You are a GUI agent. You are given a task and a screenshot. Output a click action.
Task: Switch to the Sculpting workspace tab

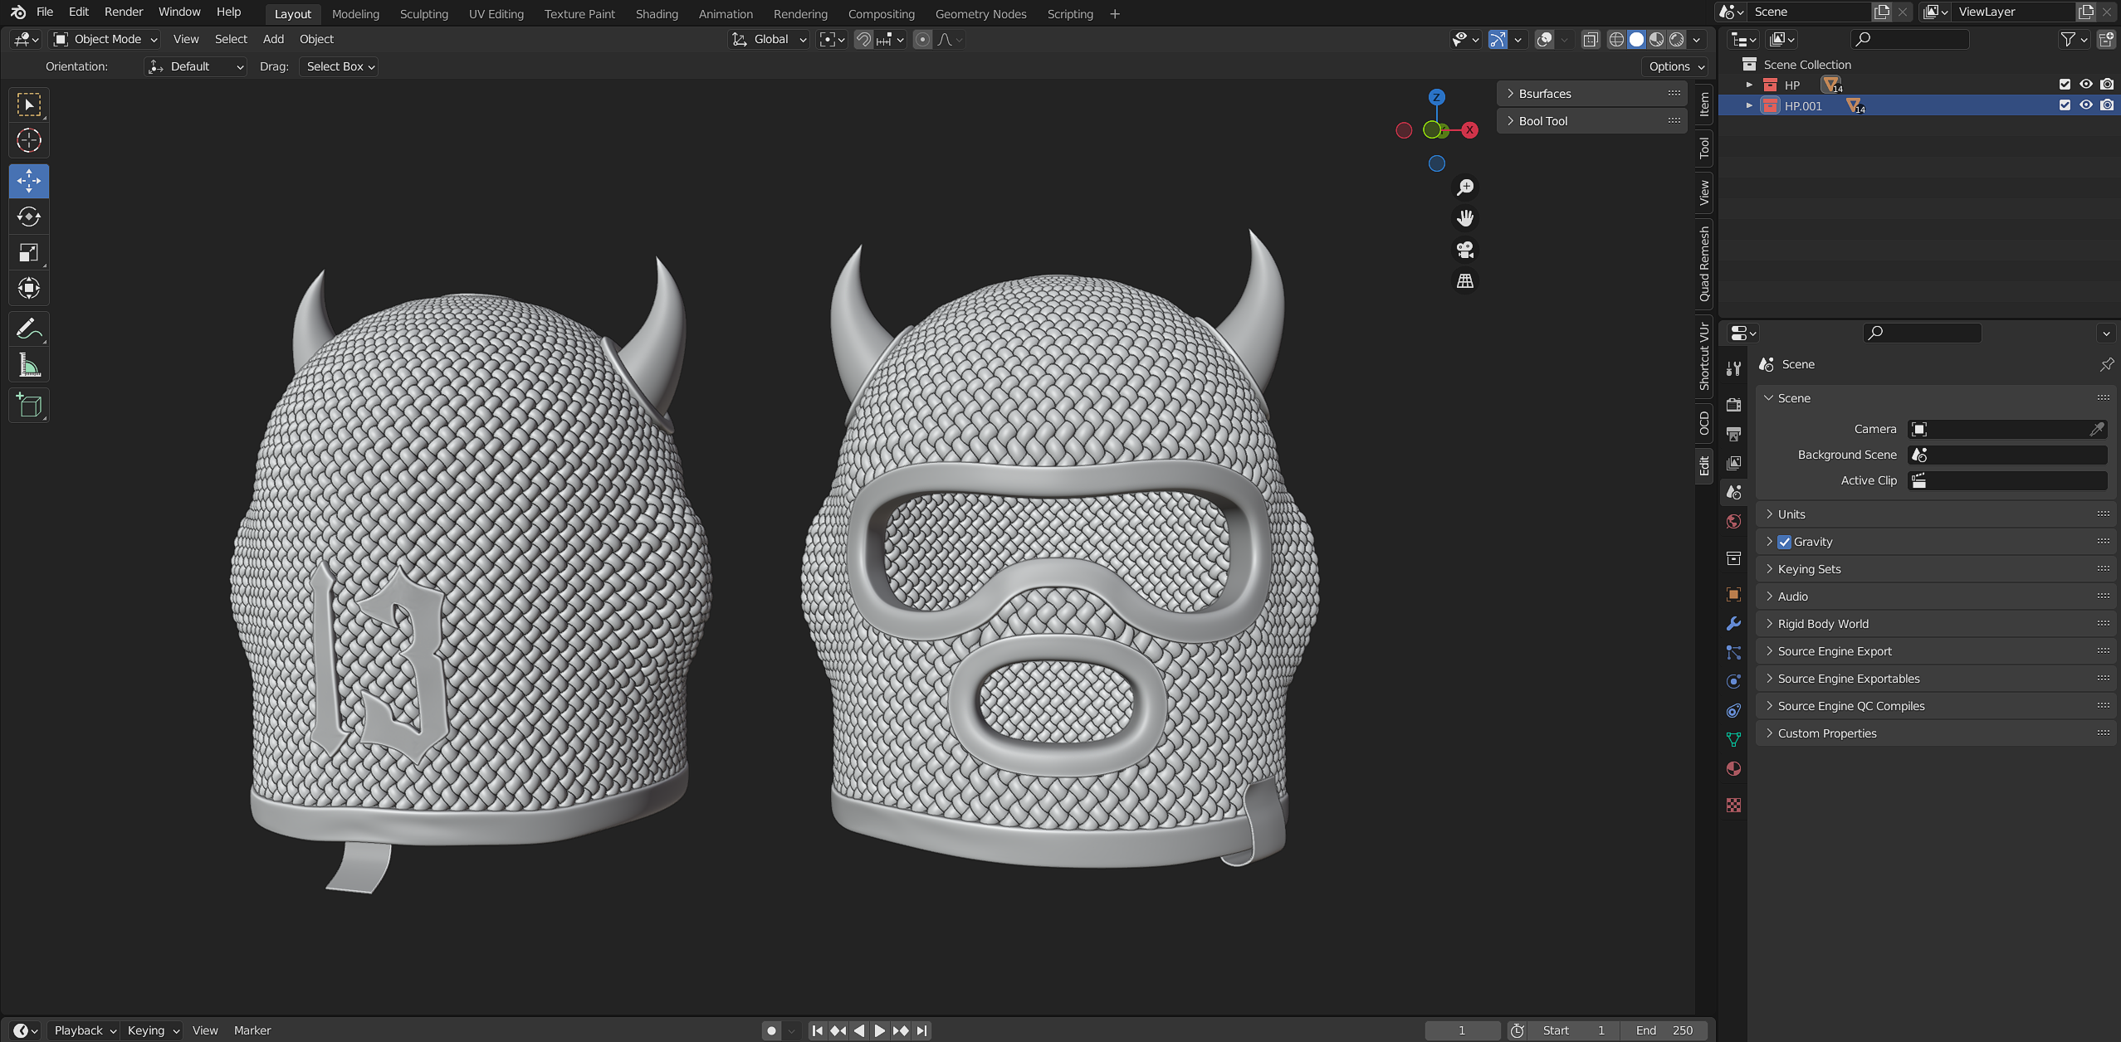pos(423,14)
